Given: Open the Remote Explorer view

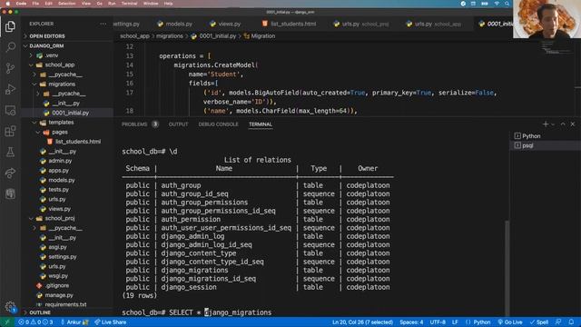Looking at the screenshot, I should [10, 110].
